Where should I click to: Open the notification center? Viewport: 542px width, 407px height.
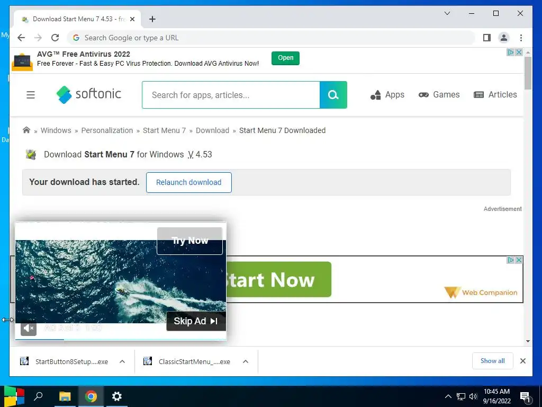pos(525,397)
